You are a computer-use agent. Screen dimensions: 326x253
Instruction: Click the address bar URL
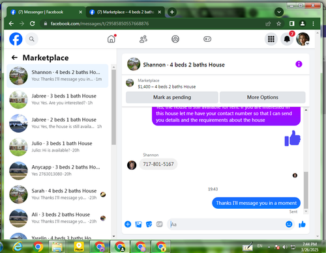100,23
